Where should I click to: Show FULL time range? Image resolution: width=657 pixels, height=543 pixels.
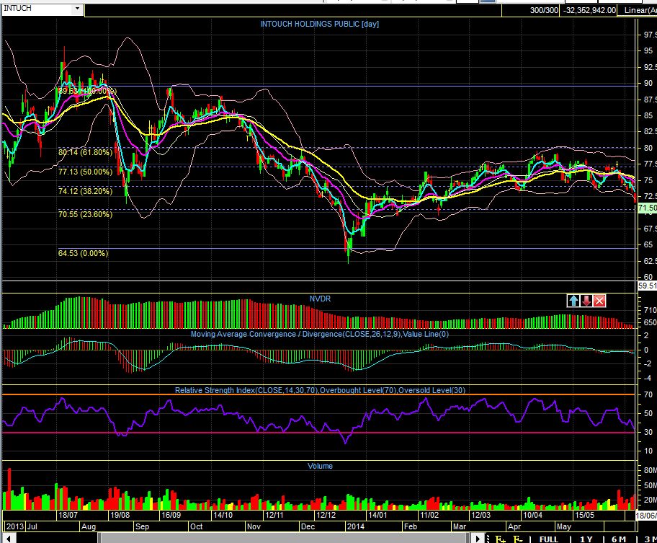point(548,539)
